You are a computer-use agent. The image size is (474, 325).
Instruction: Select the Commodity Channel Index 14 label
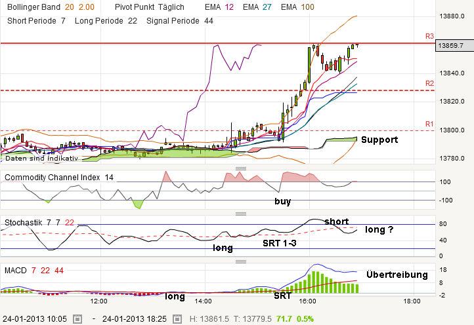(x=59, y=178)
